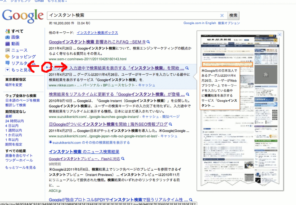Viewport: 296px width, 205px height.
Task: Select ワンダーホイール view
Action: 19,160
